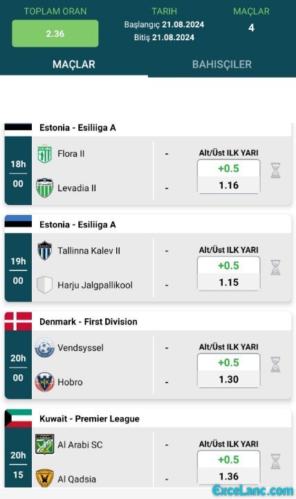Viewport: 296px width, 499px height.
Task: Select the MAÇLAR tab
Action: coord(74,64)
